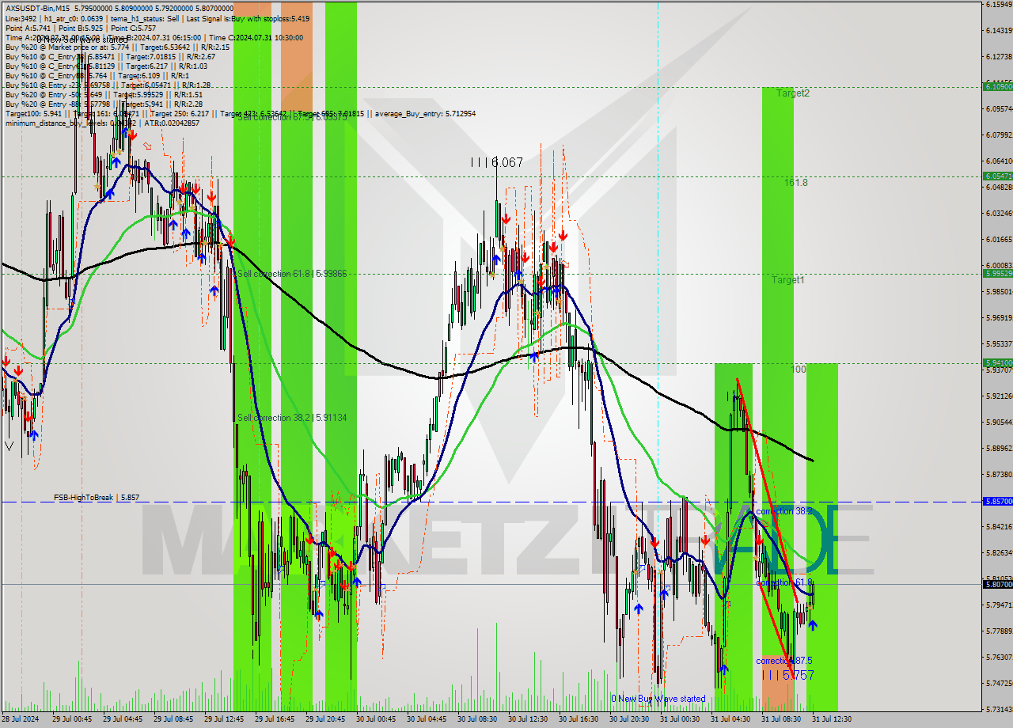Click the 'average_Buy_entry: 5.712954' text
This screenshot has width=1013, height=728.
click(425, 114)
